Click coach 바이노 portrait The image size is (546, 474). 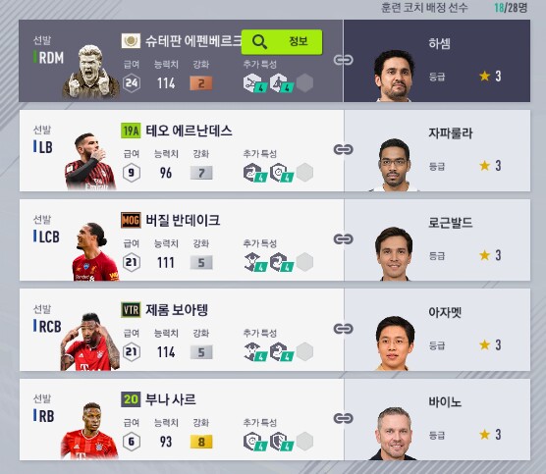coord(394,434)
